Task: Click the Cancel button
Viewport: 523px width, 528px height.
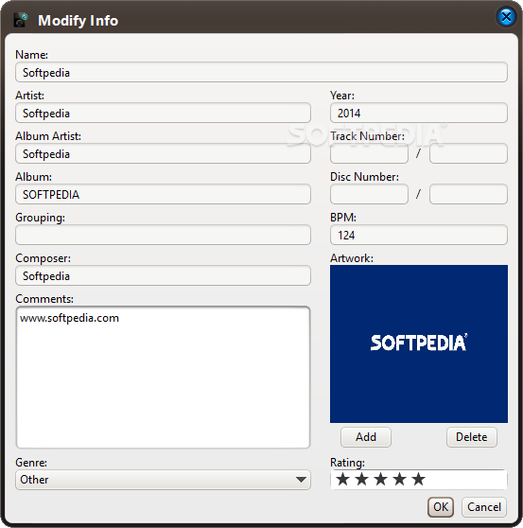Action: [x=484, y=507]
